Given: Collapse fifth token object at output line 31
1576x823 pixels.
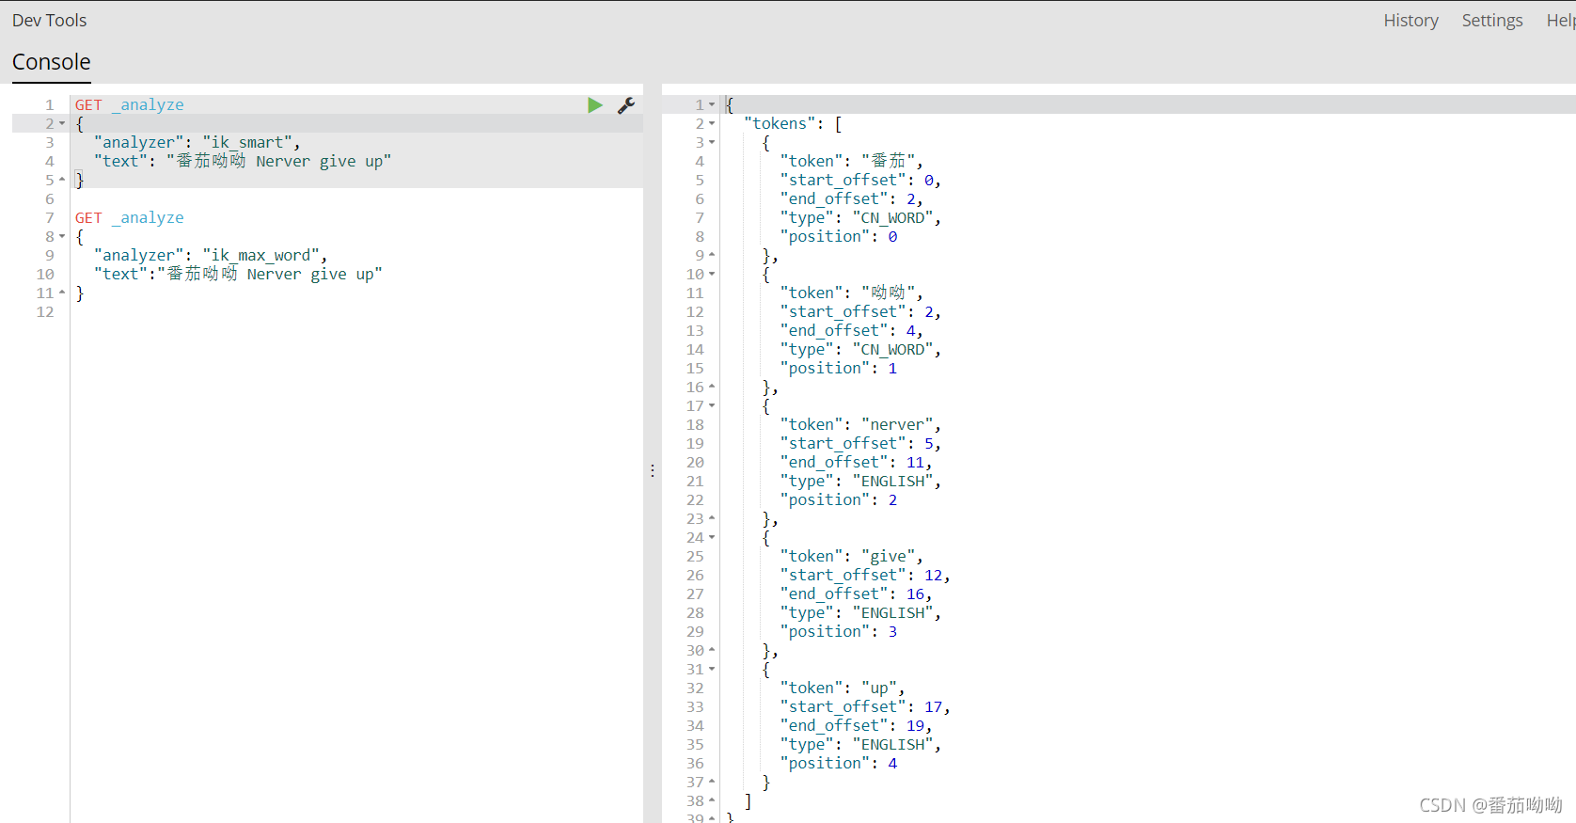Looking at the screenshot, I should click(x=712, y=669).
